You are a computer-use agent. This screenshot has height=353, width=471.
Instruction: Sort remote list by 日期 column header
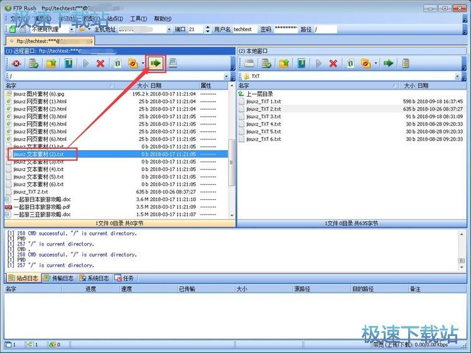pyautogui.click(x=174, y=85)
